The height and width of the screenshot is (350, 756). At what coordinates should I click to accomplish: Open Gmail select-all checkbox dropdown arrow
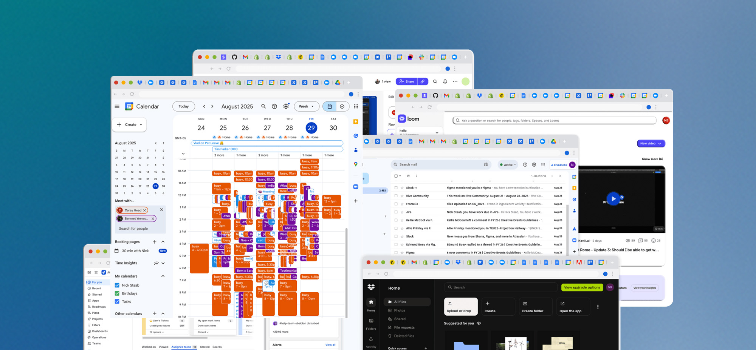tap(400, 176)
